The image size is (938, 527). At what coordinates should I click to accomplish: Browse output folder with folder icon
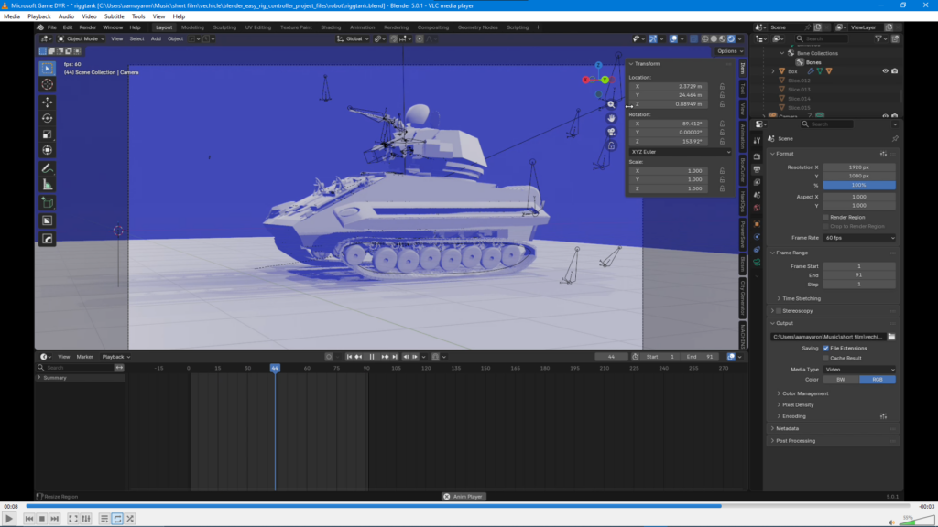click(x=891, y=337)
